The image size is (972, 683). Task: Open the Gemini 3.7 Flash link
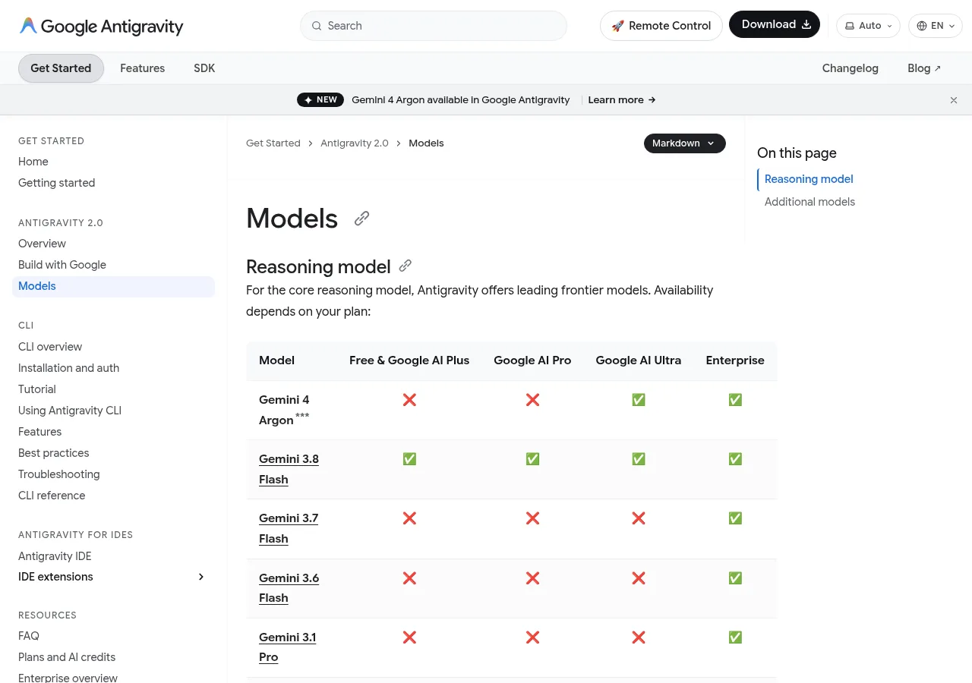pos(289,528)
